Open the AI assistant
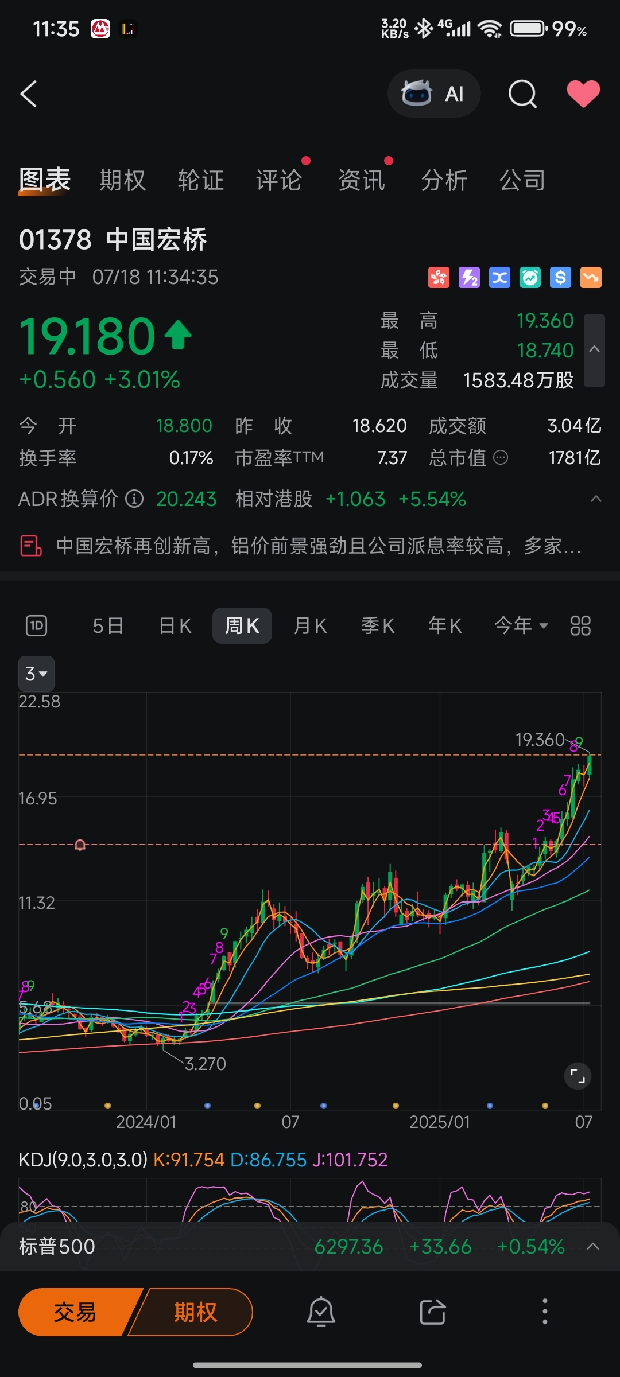 434,94
